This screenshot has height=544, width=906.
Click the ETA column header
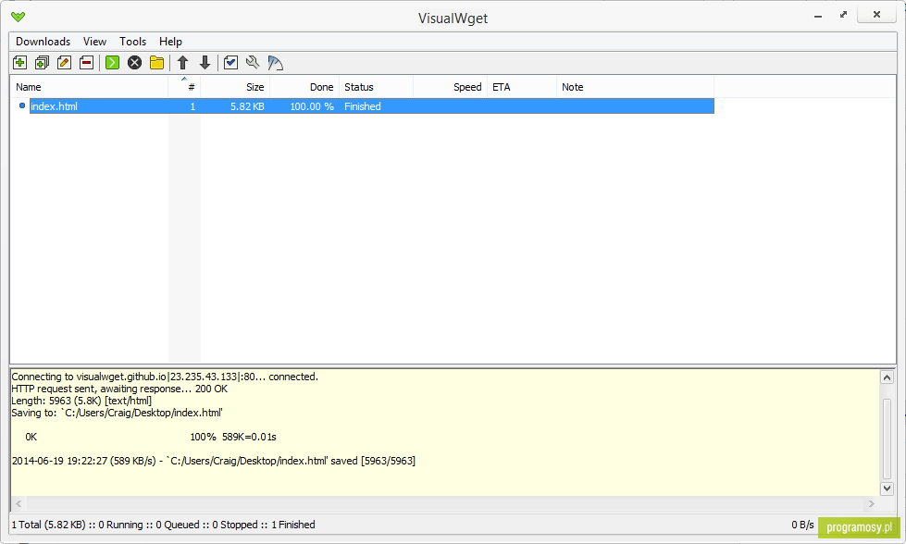tap(522, 87)
